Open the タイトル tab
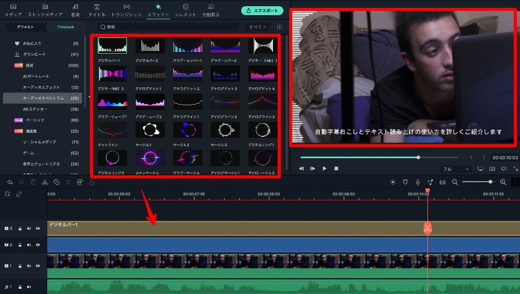Image resolution: width=520 pixels, height=294 pixels. (97, 10)
